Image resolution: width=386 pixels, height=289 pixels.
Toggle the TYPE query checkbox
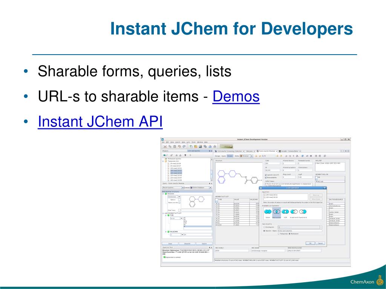point(168,215)
